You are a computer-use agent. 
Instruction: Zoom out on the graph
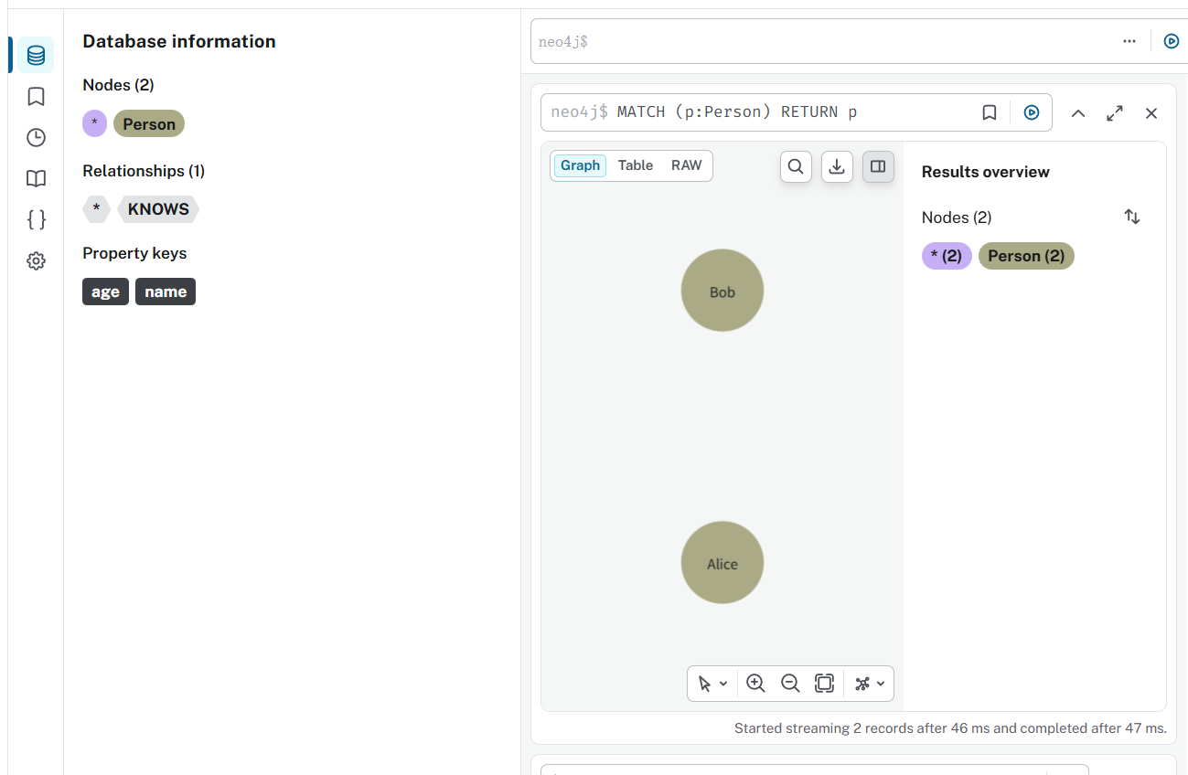(790, 684)
